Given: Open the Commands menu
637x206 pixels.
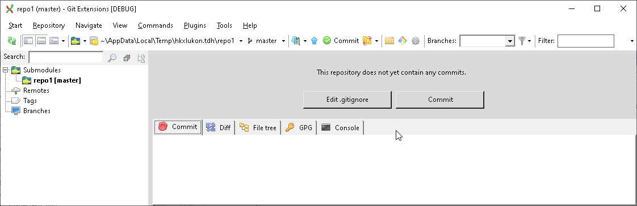Looking at the screenshot, I should [x=155, y=25].
